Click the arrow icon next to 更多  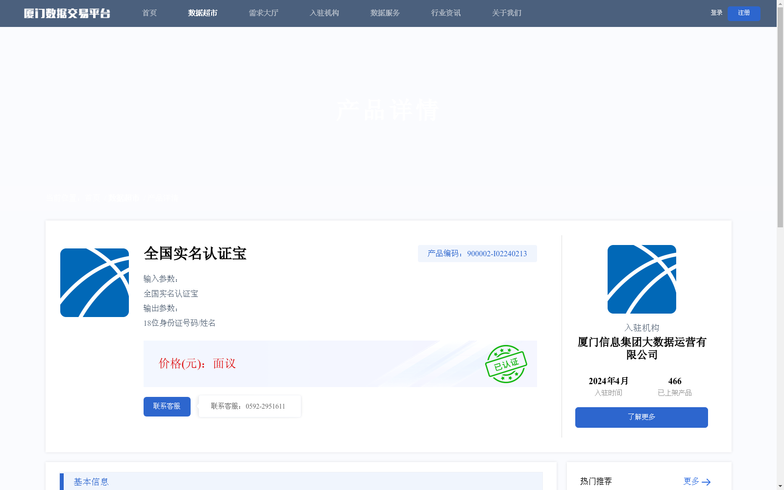(706, 482)
